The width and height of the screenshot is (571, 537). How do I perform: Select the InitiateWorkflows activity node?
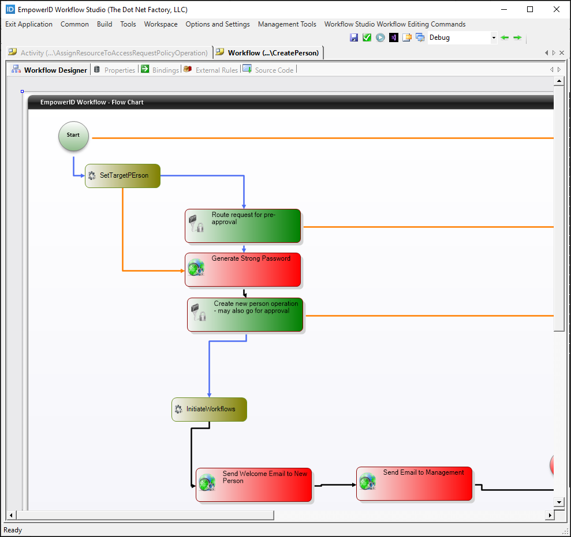pyautogui.click(x=209, y=409)
